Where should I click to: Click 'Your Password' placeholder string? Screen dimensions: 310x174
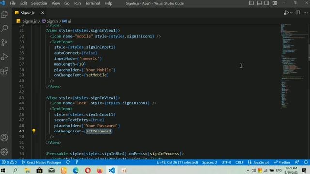point(101,126)
